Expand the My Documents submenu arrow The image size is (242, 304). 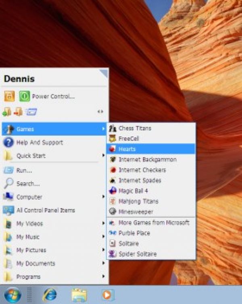(103, 263)
